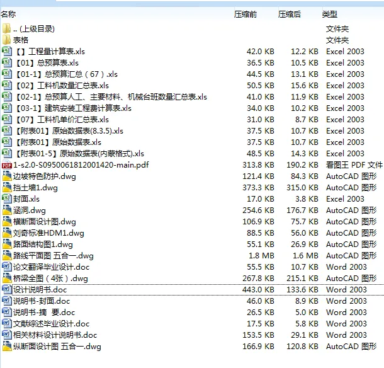Select the file name 纵断面设计图 五合一.dwg
This screenshot has width=384, height=368.
point(57,347)
